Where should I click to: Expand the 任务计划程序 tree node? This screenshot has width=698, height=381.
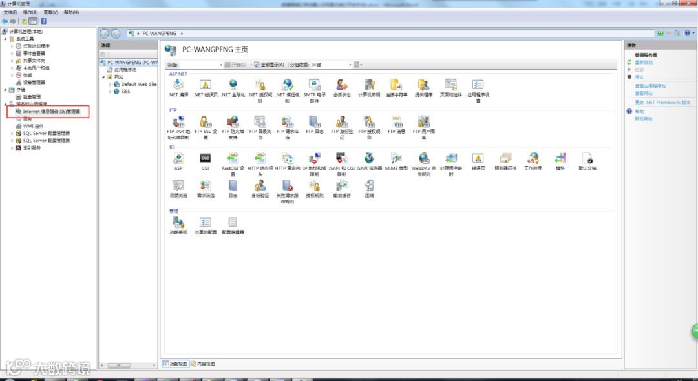tap(12, 46)
